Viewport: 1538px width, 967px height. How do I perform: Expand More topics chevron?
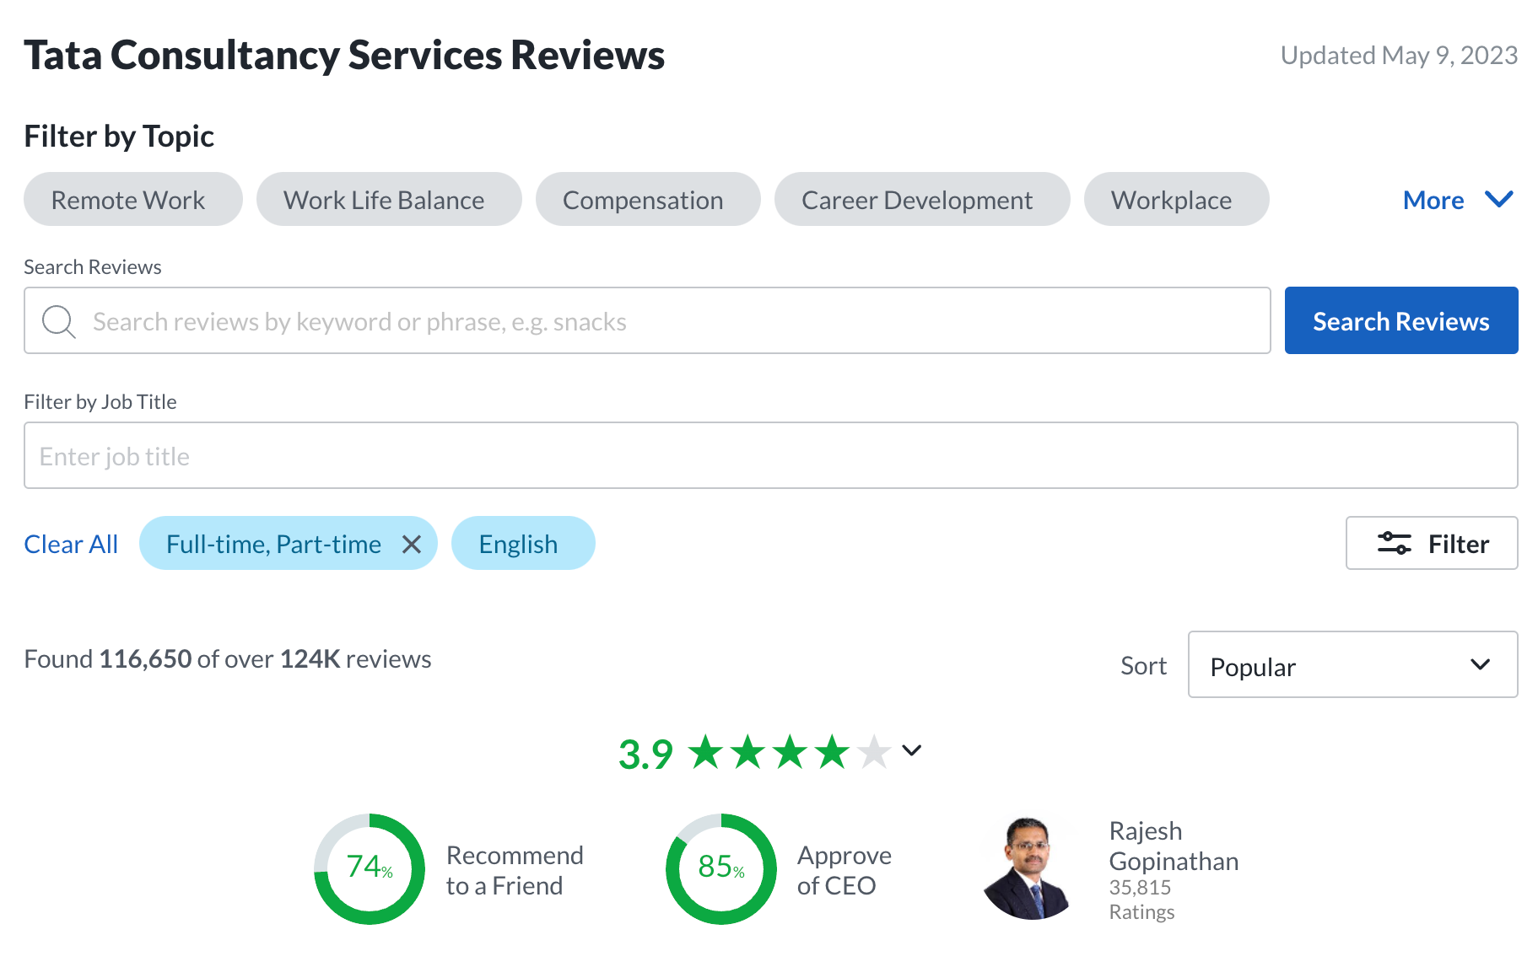1498,200
